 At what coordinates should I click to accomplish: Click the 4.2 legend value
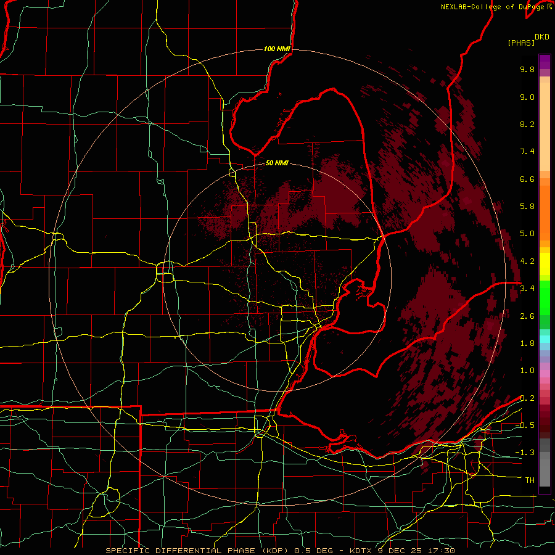click(527, 261)
